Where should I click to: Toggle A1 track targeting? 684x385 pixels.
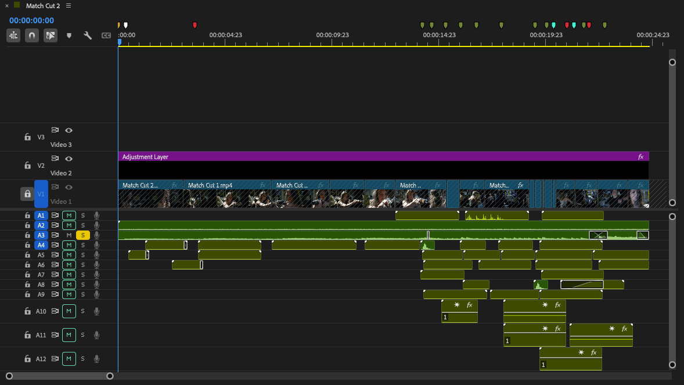click(x=41, y=215)
